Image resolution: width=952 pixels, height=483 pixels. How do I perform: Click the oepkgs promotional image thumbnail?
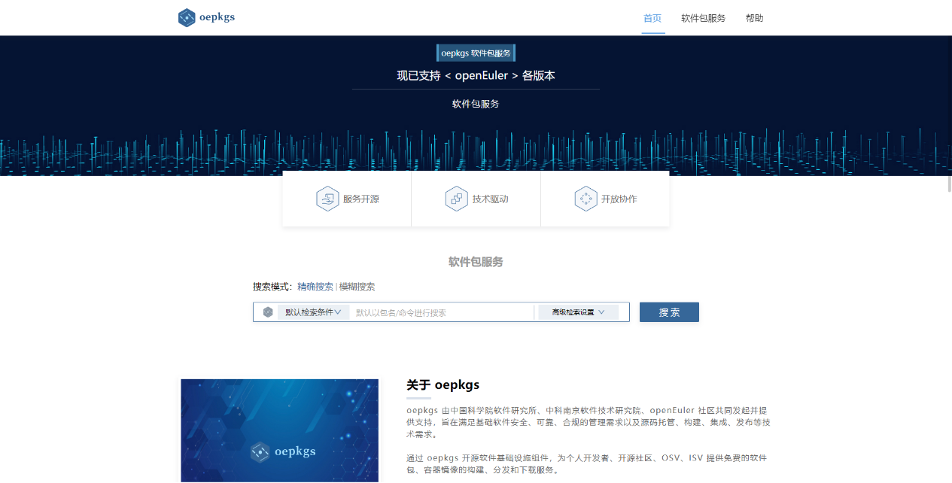[x=279, y=430]
